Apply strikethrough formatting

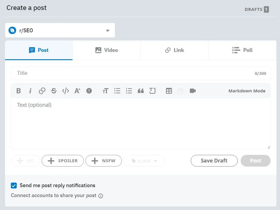pyautogui.click(x=54, y=91)
